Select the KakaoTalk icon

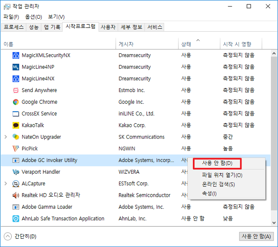[x=16, y=125]
